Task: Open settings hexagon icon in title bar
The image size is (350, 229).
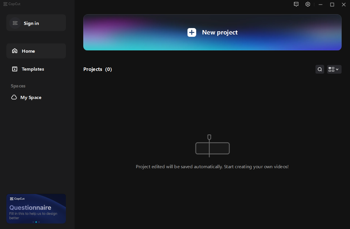Action: pos(308,4)
